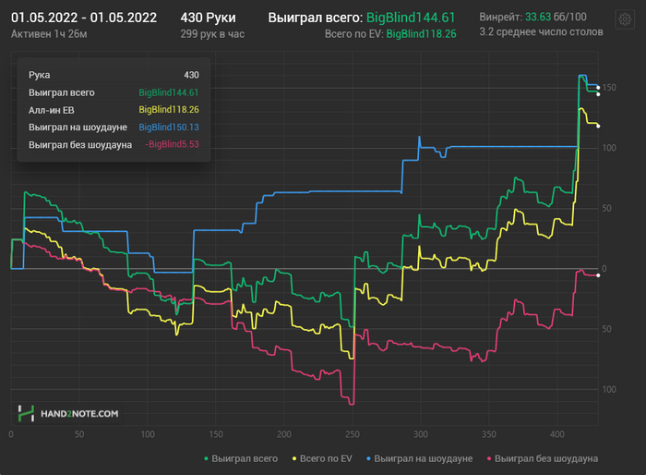The width and height of the screenshot is (646, 475).
Task: Click the '430 Руки' hands count
Action: pyautogui.click(x=208, y=18)
